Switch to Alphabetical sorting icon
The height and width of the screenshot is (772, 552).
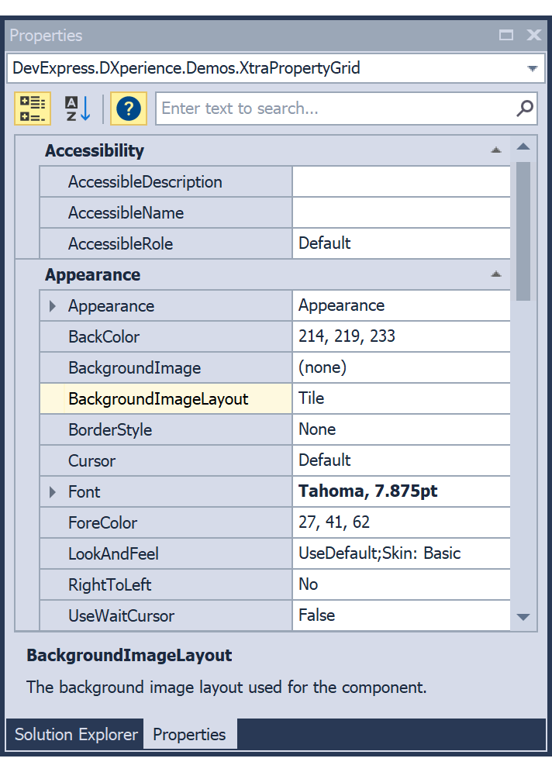(75, 109)
